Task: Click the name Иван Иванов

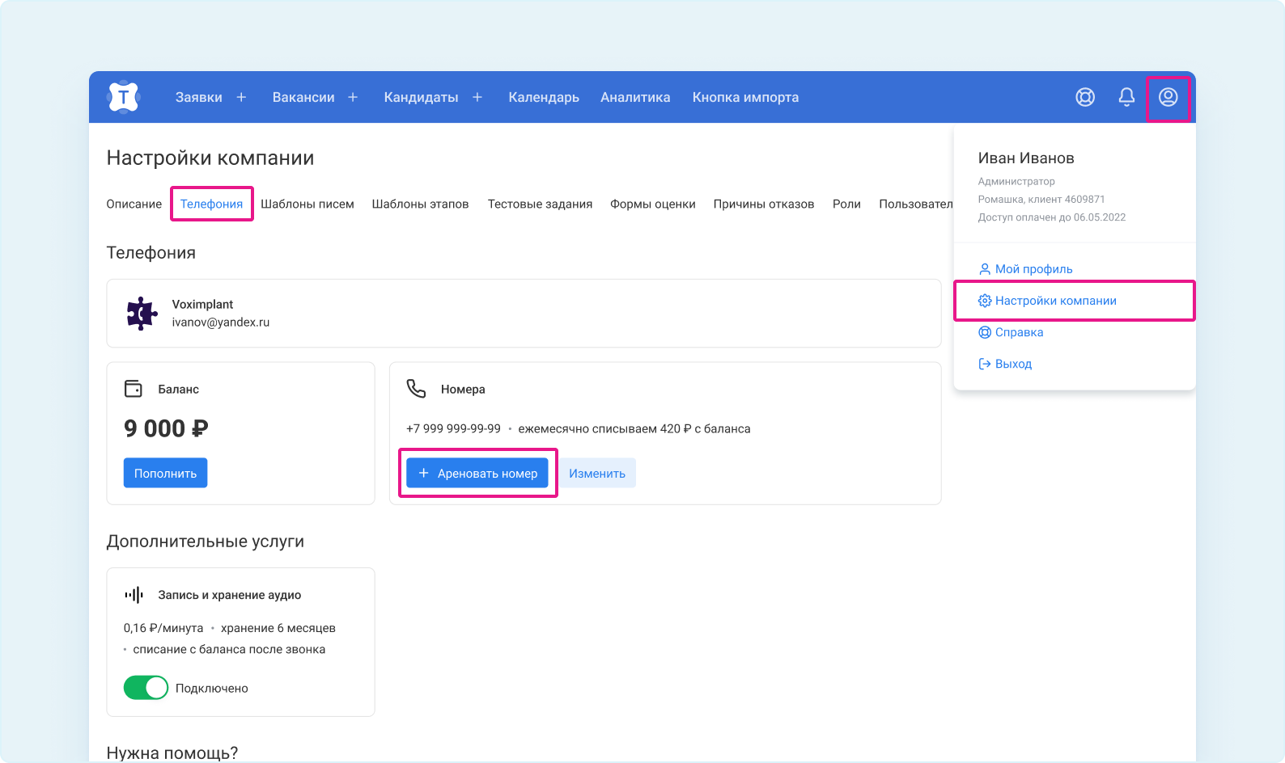Action: tap(1026, 158)
